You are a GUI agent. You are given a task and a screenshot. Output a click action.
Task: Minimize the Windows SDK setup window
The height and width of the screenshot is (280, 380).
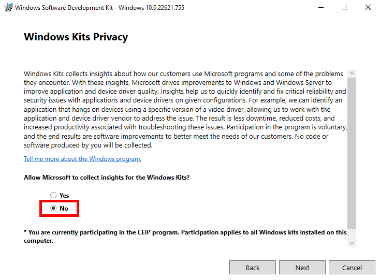point(321,8)
